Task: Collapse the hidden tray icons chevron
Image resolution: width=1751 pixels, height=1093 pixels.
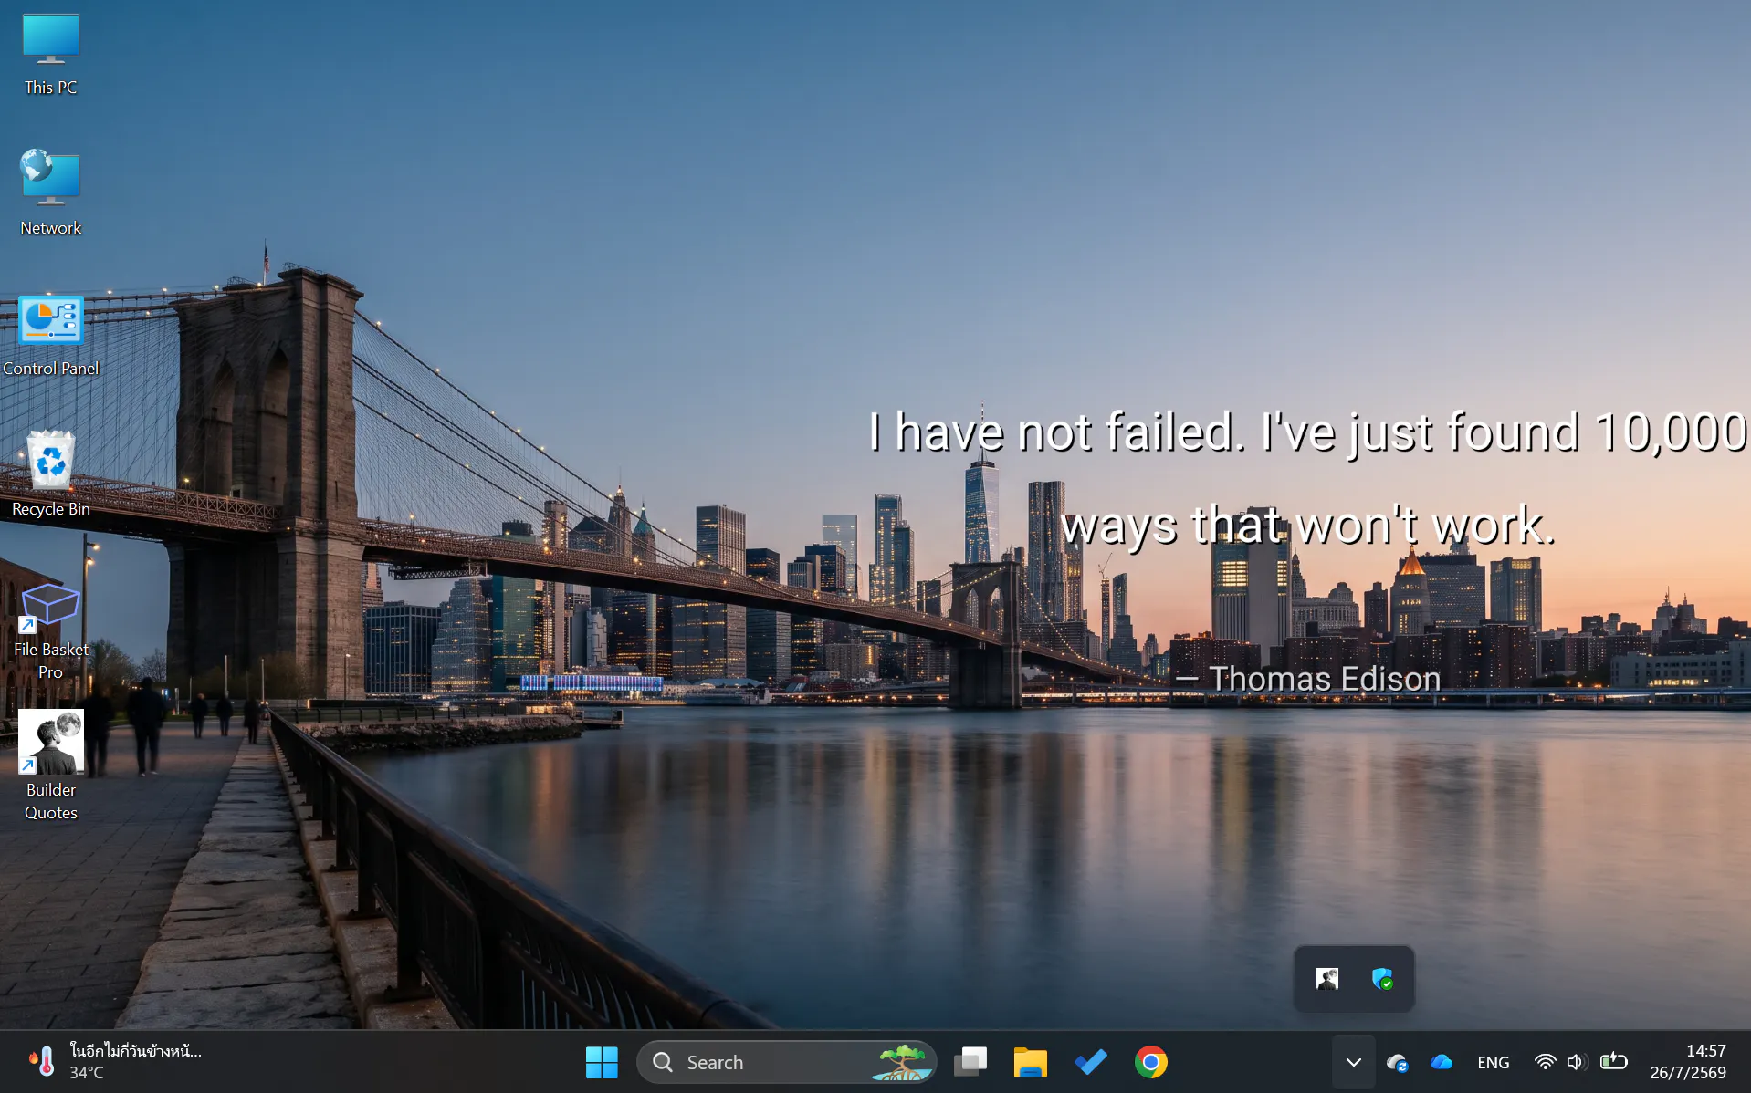Action: [x=1354, y=1062]
